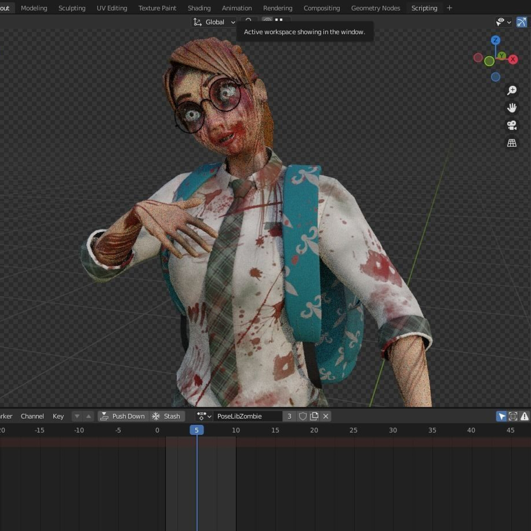The height and width of the screenshot is (531, 531).
Task: Click frame 0 on the timeline ruler
Action: [157, 430]
